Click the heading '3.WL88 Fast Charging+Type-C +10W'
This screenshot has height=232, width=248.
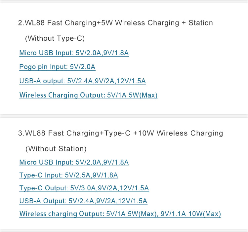(x=86, y=133)
